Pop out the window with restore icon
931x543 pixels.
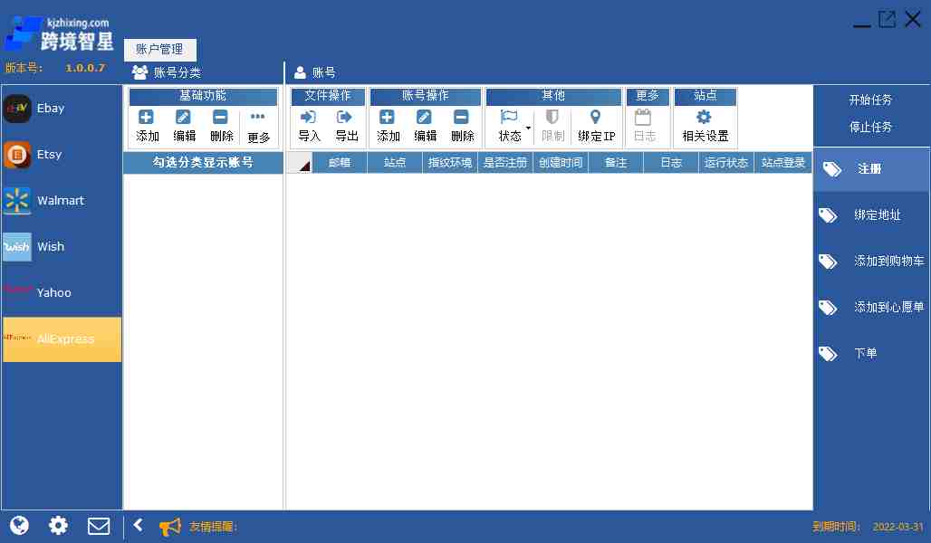point(887,19)
